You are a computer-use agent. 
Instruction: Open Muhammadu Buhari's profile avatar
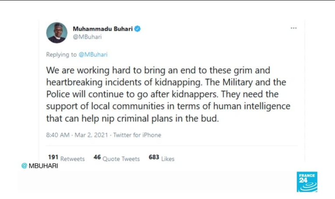coord(57,33)
